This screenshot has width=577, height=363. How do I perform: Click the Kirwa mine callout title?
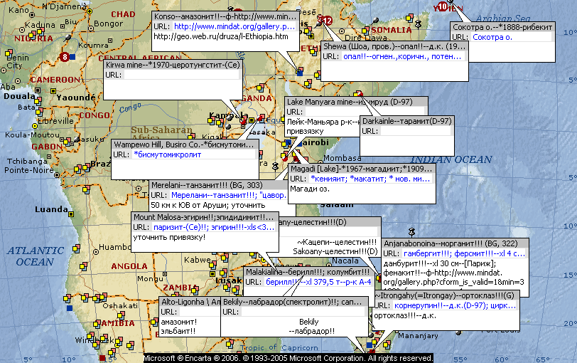(x=173, y=65)
